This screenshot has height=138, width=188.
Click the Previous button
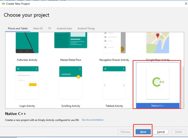click(125, 132)
